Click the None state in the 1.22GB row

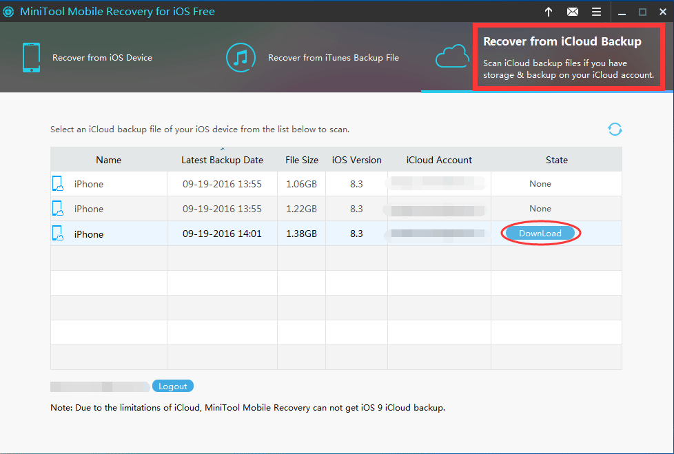coord(540,208)
